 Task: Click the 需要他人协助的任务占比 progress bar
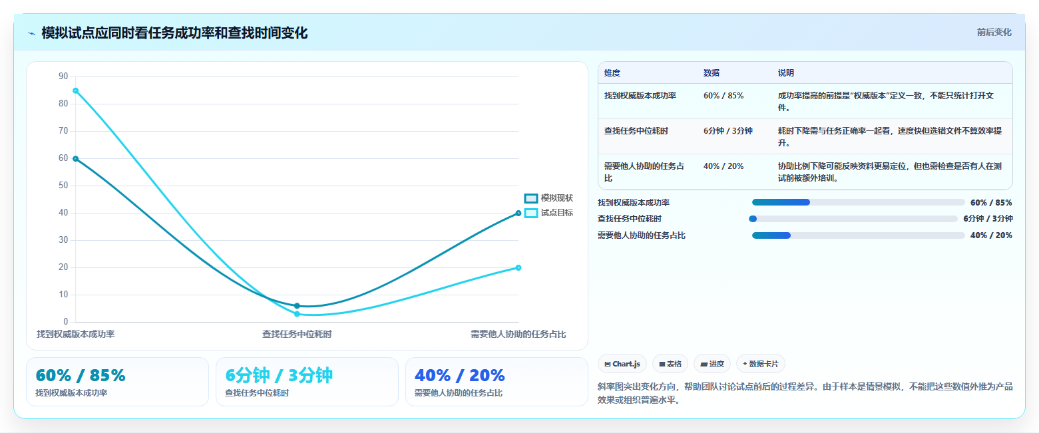[858, 235]
